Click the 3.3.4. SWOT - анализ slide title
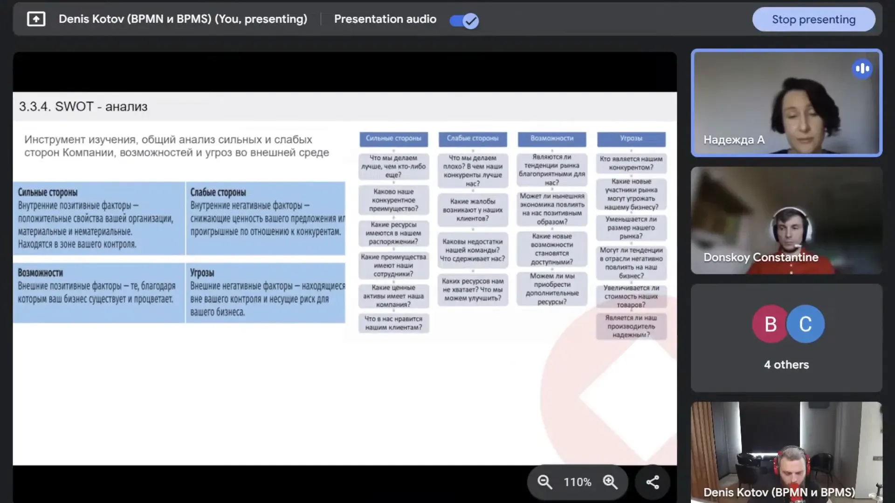895x503 pixels. coord(83,107)
